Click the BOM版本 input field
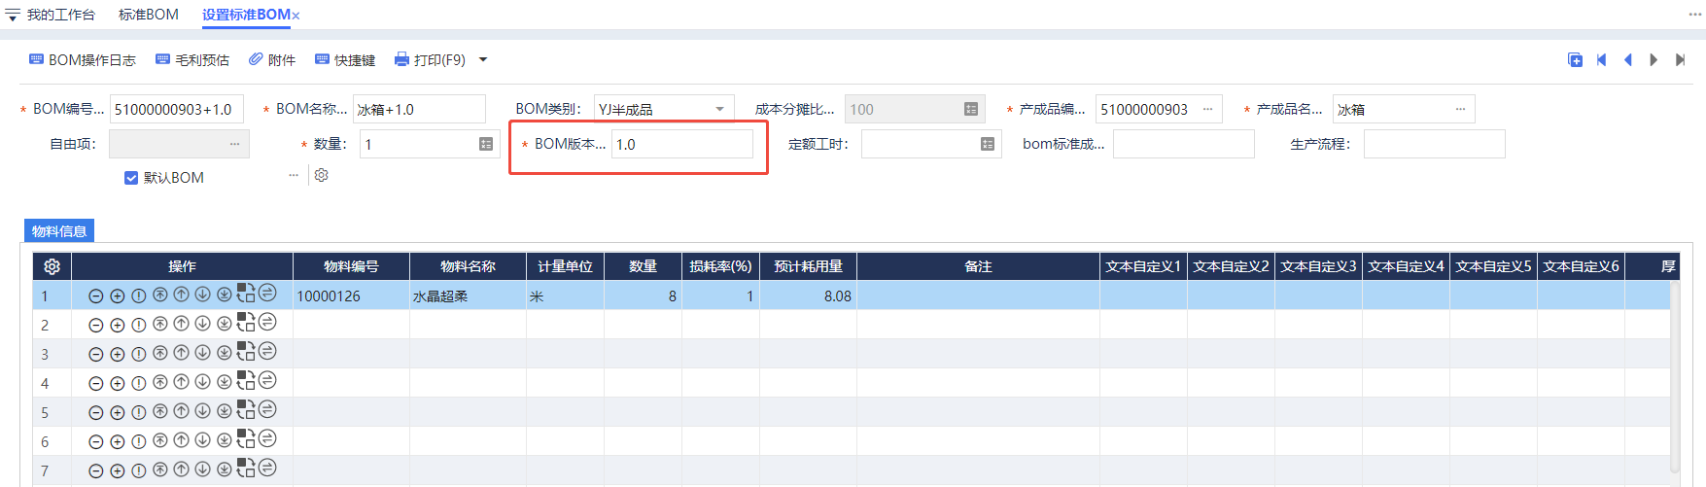The image size is (1706, 487). [681, 145]
